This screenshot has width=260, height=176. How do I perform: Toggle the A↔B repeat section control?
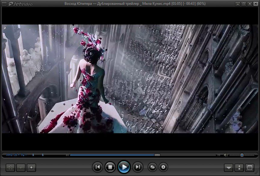[9, 155]
